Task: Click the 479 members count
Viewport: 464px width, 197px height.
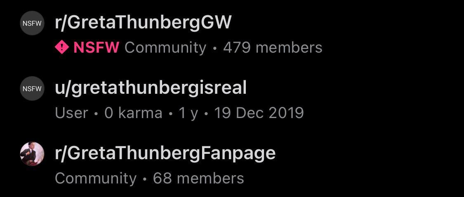Action: coord(273,47)
